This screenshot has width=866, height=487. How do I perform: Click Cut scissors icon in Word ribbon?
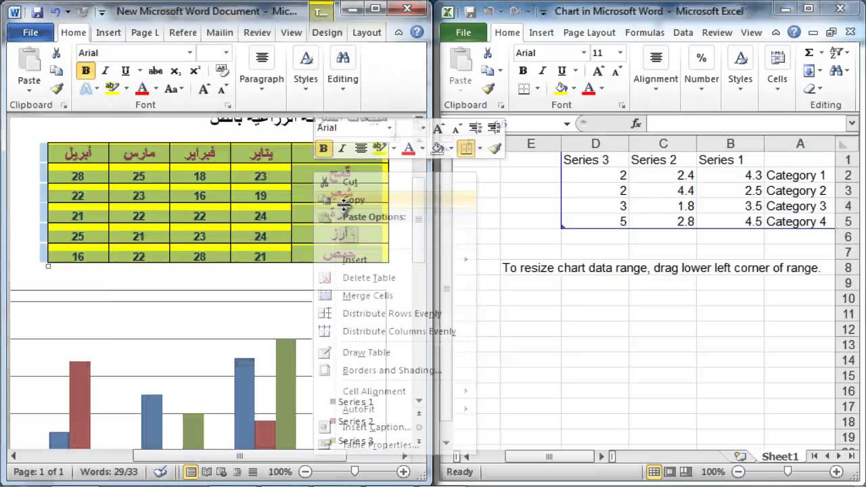click(x=57, y=53)
